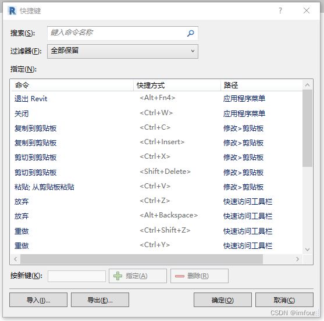Select 复制到剪贴板 row with Ctrl+Insert
Screen dimensions: 324x321
(x=156, y=142)
